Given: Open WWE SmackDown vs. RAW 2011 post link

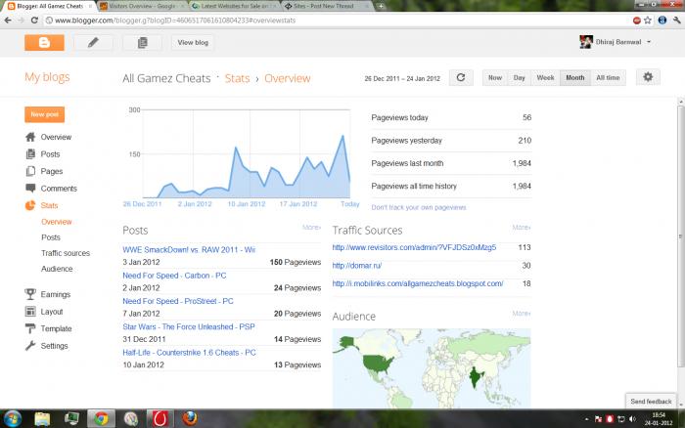Looking at the screenshot, I should click(189, 249).
